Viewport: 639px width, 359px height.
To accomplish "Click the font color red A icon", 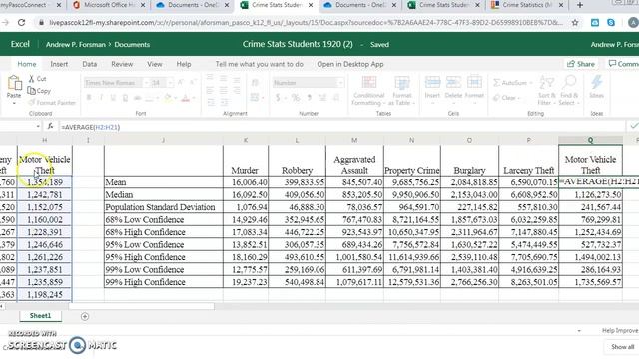I will click(x=186, y=98).
